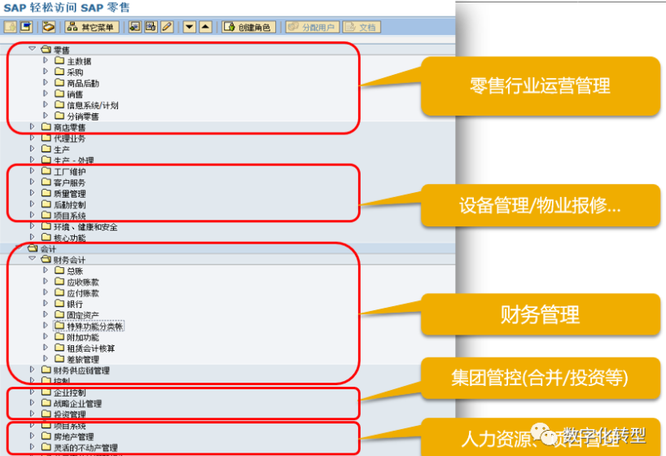The width and height of the screenshot is (666, 456).
Task: Click the 文档 button
Action: click(x=361, y=27)
